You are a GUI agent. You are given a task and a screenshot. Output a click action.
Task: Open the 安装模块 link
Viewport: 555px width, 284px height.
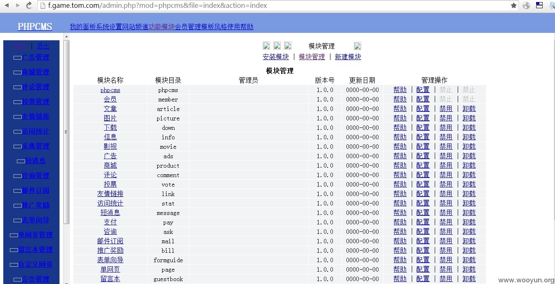tap(276, 57)
